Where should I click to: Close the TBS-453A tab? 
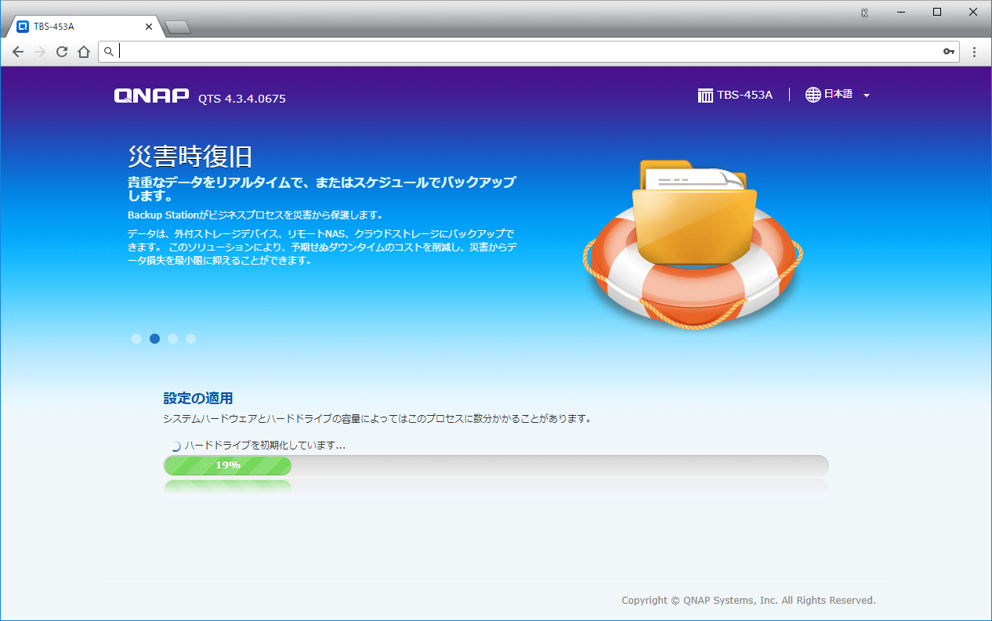(149, 27)
